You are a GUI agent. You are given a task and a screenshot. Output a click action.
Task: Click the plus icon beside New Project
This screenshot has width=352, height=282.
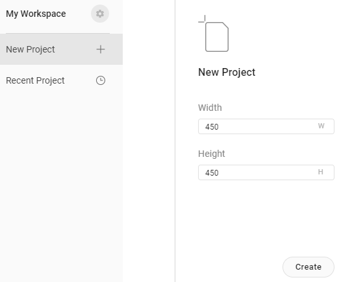pyautogui.click(x=101, y=49)
